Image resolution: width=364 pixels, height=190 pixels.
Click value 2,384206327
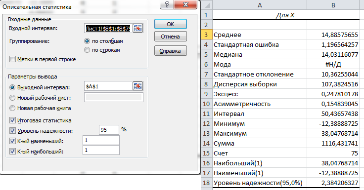tap(333, 183)
